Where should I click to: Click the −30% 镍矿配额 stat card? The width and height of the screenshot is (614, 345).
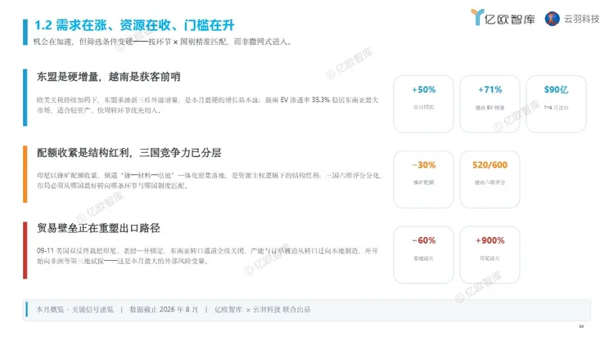tap(423, 180)
